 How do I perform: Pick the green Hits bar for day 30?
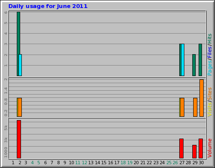tap(200, 60)
